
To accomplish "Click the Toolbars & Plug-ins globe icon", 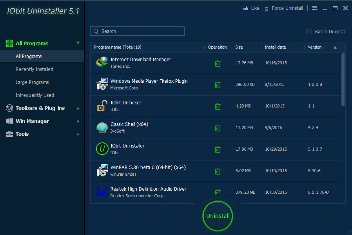I will pos(9,108).
